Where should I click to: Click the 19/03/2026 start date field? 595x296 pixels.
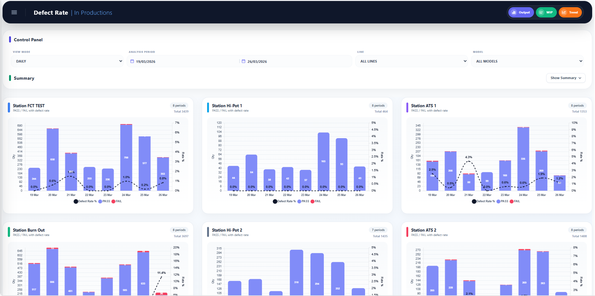(x=183, y=61)
